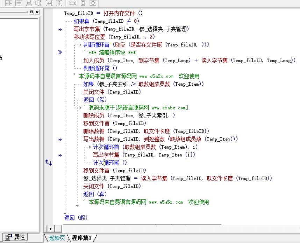Screen dimensions: 300x243
Task: Click the equal vertical spacing toolbar icon
Action: pyautogui.click(x=29, y=3)
